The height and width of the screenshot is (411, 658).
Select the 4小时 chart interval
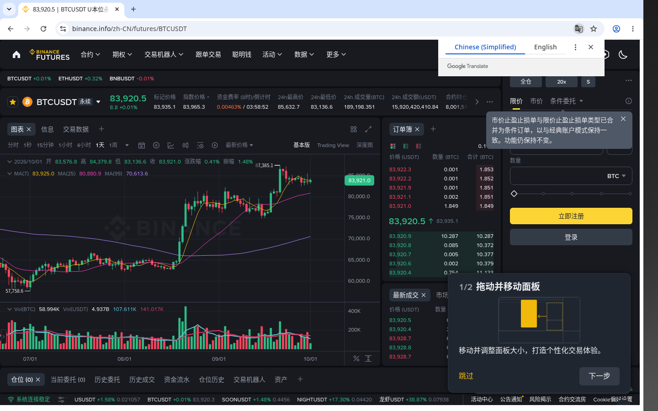(x=84, y=145)
